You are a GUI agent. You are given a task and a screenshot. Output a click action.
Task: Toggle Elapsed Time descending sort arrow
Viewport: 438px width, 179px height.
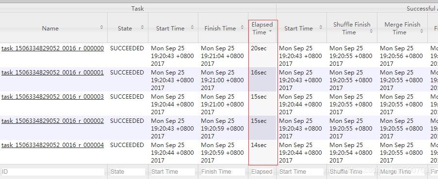(x=270, y=31)
